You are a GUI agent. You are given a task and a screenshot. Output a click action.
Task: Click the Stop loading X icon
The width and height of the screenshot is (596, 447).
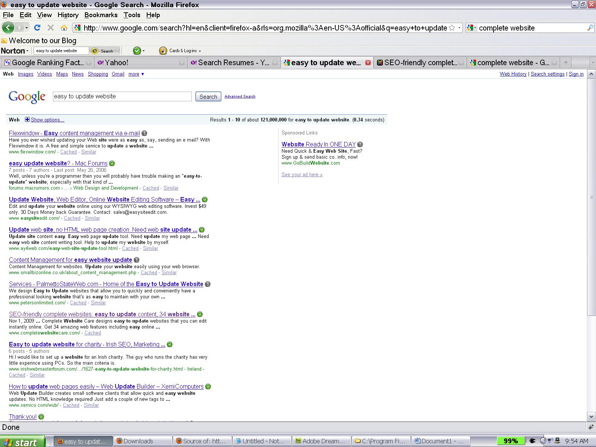coord(51,28)
